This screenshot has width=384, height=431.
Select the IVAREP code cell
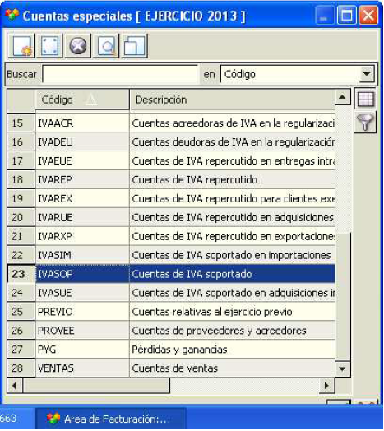[82, 179]
